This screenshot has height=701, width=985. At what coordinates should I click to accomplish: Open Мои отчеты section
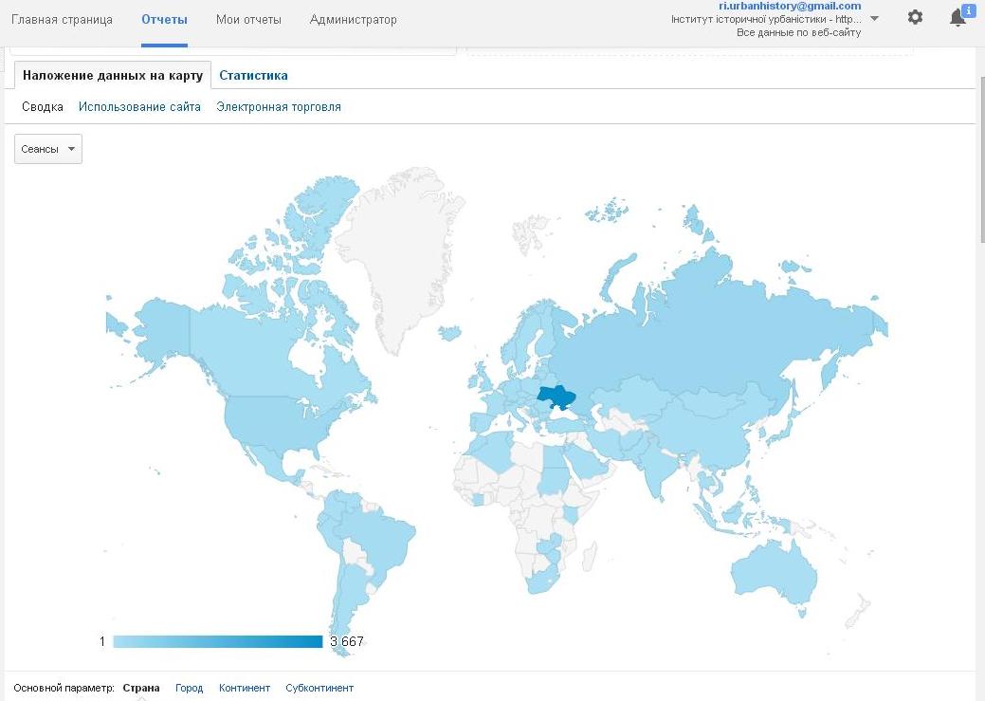point(248,20)
